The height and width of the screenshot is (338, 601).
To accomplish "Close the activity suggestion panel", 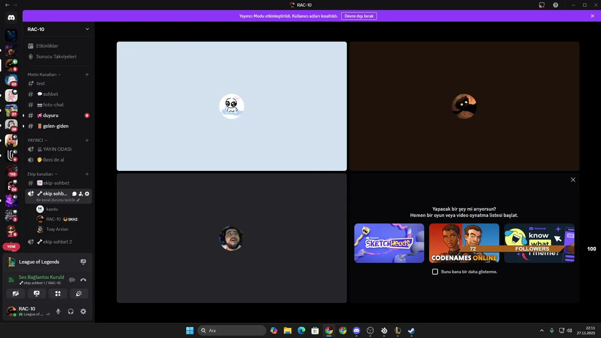I will [573, 180].
